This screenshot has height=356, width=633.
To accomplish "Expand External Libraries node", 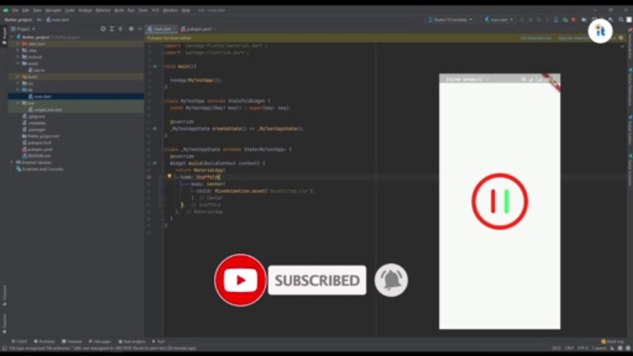I will tap(12, 162).
